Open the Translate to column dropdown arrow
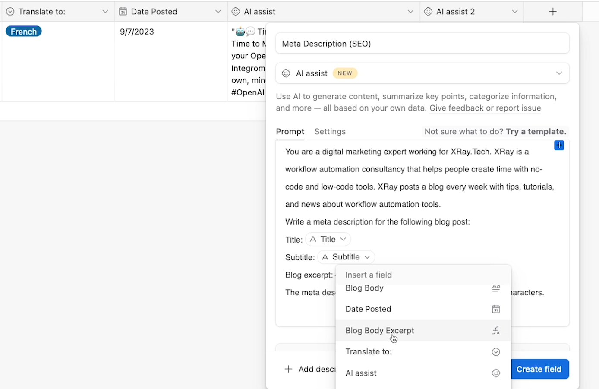The image size is (599, 389). (x=105, y=12)
